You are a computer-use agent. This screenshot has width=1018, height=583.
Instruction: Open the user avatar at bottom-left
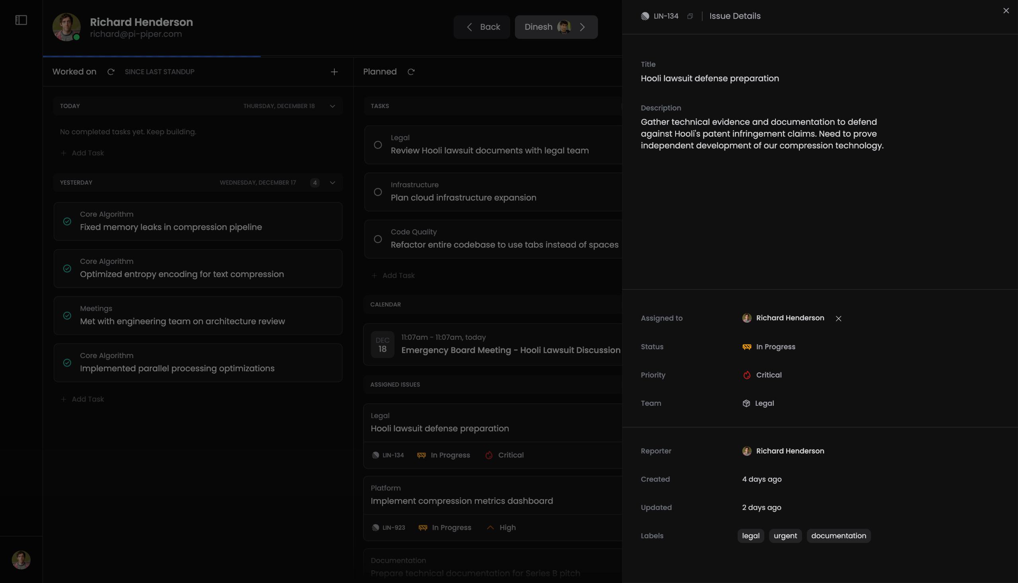click(21, 560)
